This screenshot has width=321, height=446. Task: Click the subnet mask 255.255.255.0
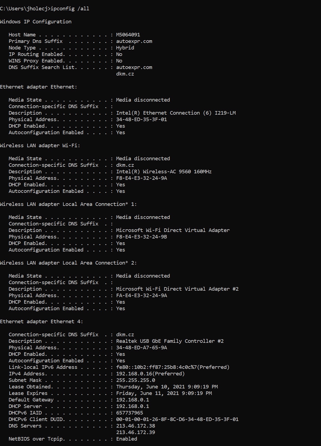135,380
